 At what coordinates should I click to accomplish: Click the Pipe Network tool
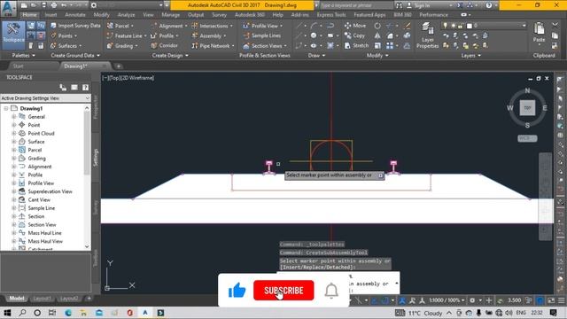(x=213, y=46)
